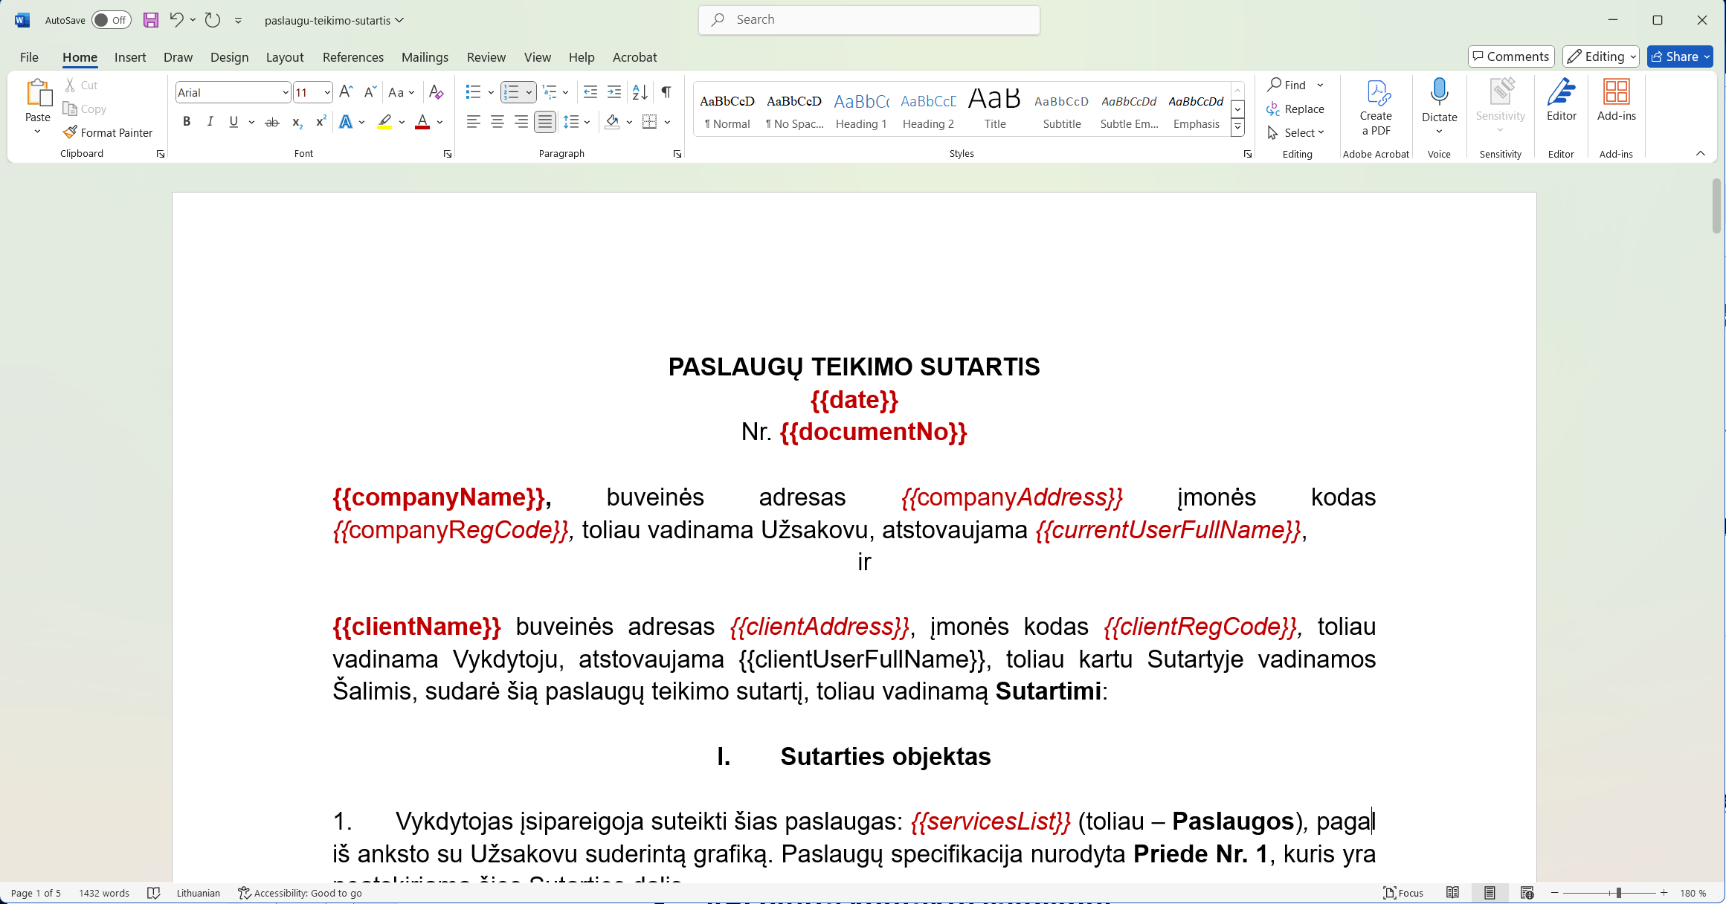Viewport: 1726px width, 904px height.
Task: Click the Search box in title bar
Action: coord(869,20)
